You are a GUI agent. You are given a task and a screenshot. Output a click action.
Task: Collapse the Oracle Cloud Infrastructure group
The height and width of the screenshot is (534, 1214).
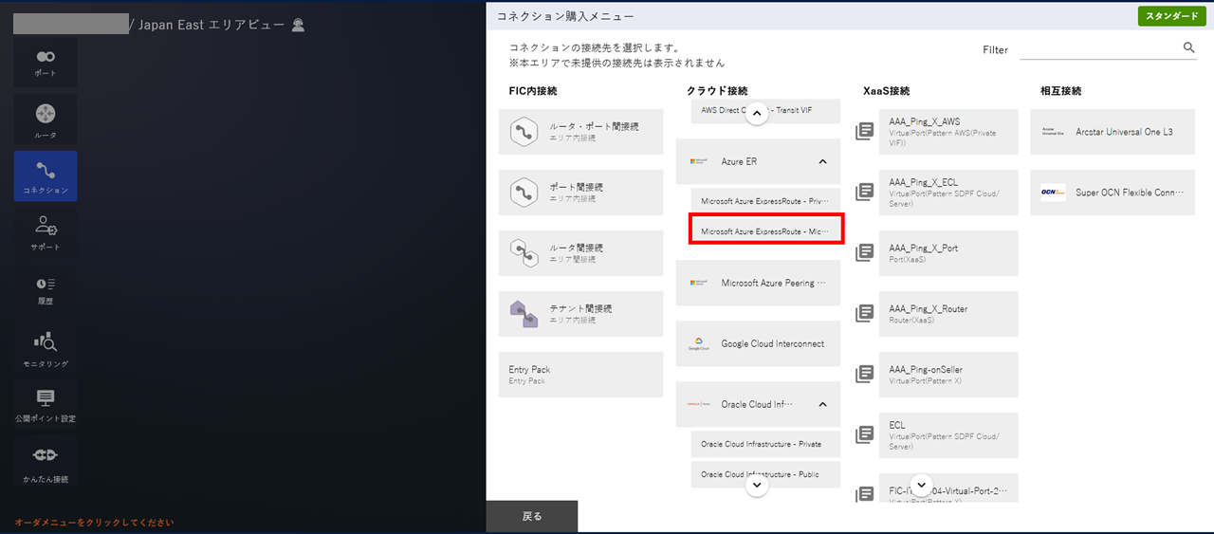coord(822,405)
